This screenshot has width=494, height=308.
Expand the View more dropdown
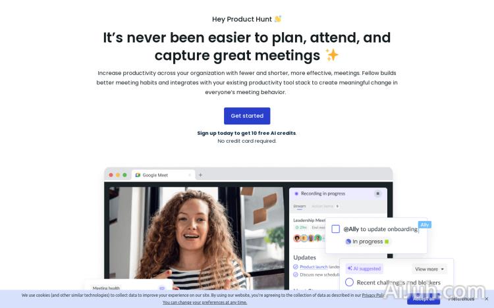[429, 269]
